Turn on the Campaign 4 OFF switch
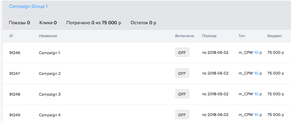Screen dimensions: 291x123 click(x=182, y=115)
